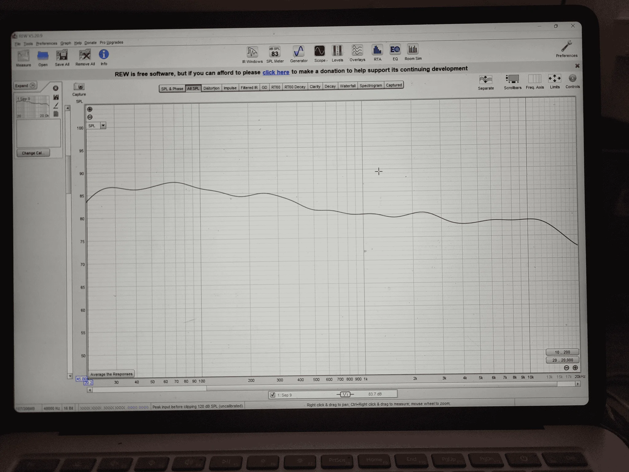Image resolution: width=629 pixels, height=472 pixels.
Task: Open the SPL axis dropdown
Action: pyautogui.click(x=103, y=125)
